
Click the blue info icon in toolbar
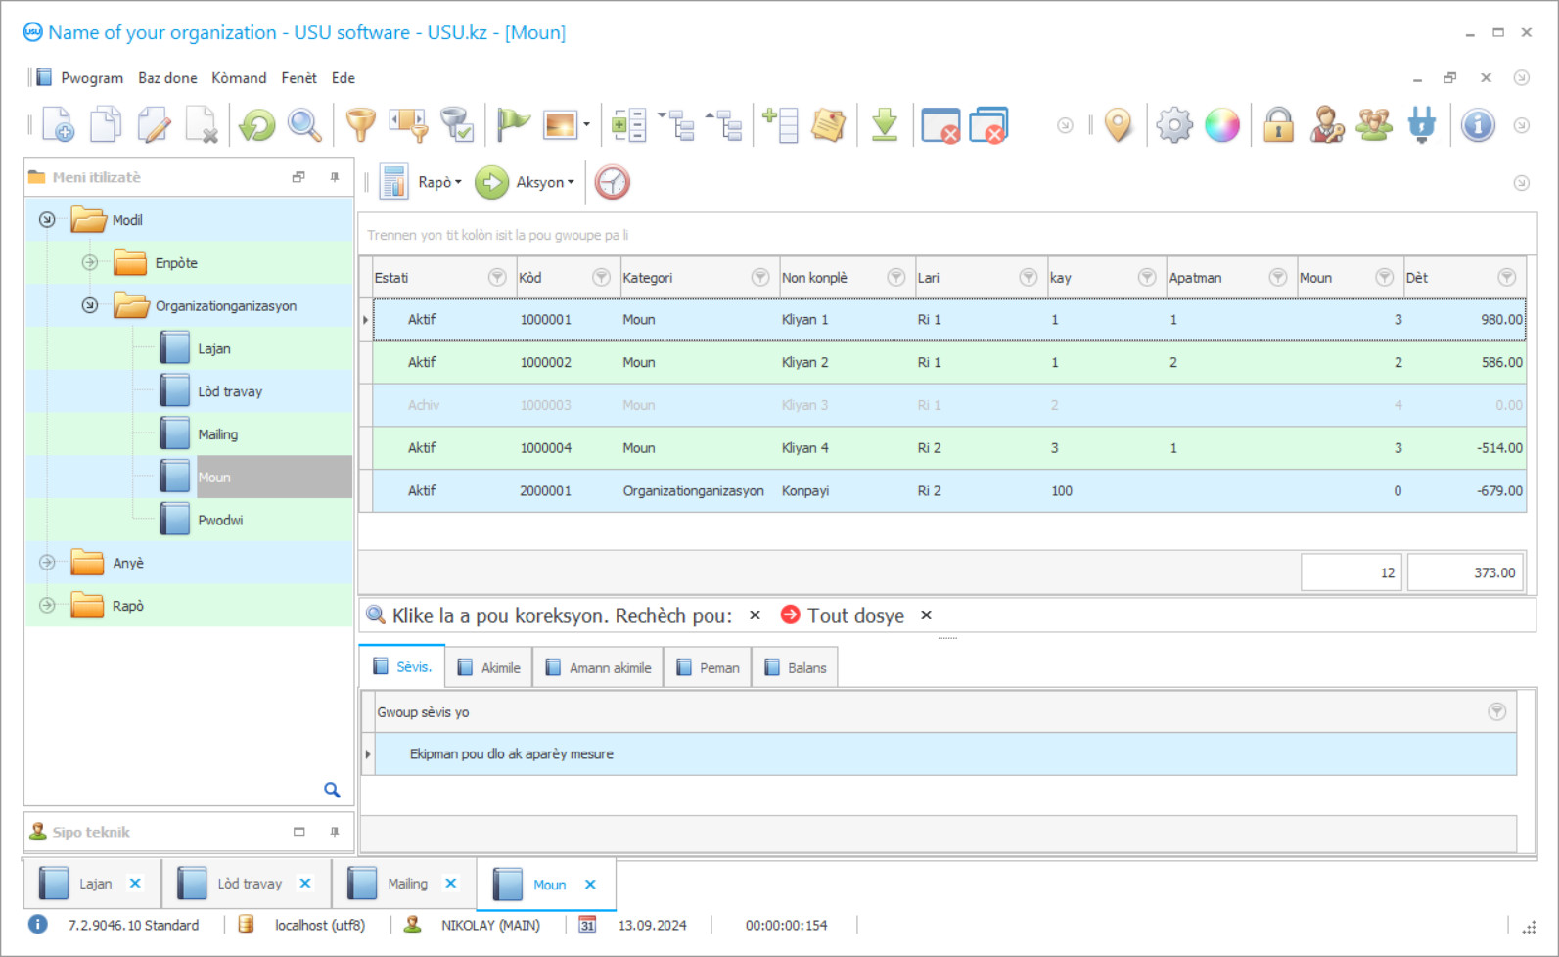pos(1478,125)
